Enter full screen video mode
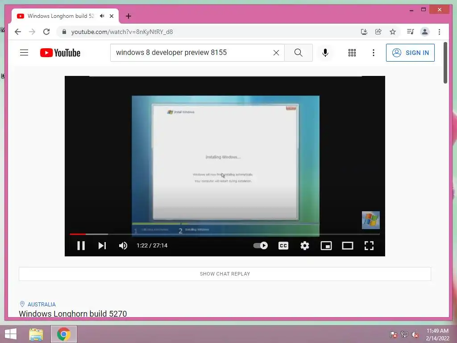 click(369, 246)
